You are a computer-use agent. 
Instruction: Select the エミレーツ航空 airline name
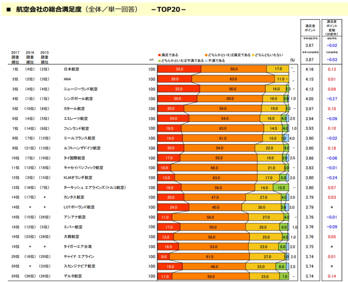coord(76,119)
